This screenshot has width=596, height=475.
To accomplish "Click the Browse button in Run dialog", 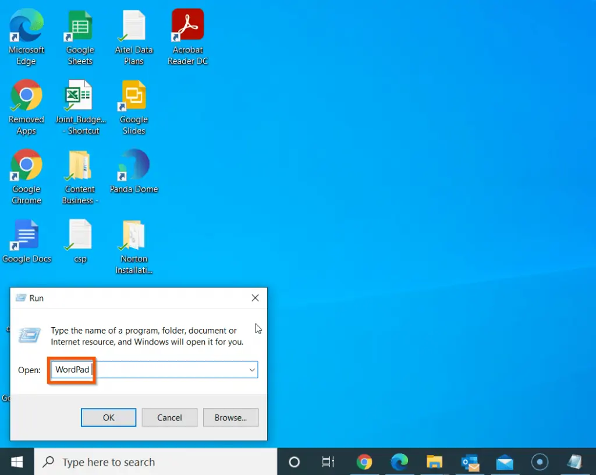I will (230, 417).
